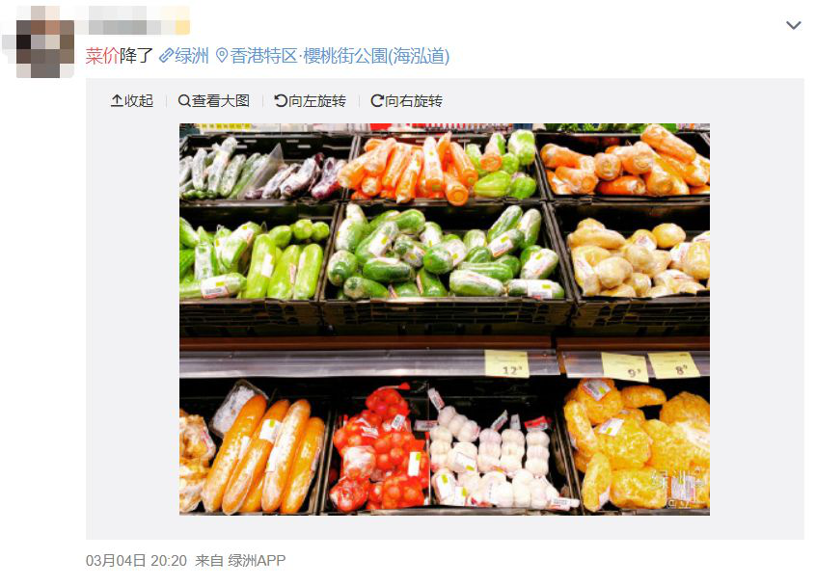The width and height of the screenshot is (816, 586).
Task: Click the upward arrow collapse icon
Action: click(x=117, y=100)
